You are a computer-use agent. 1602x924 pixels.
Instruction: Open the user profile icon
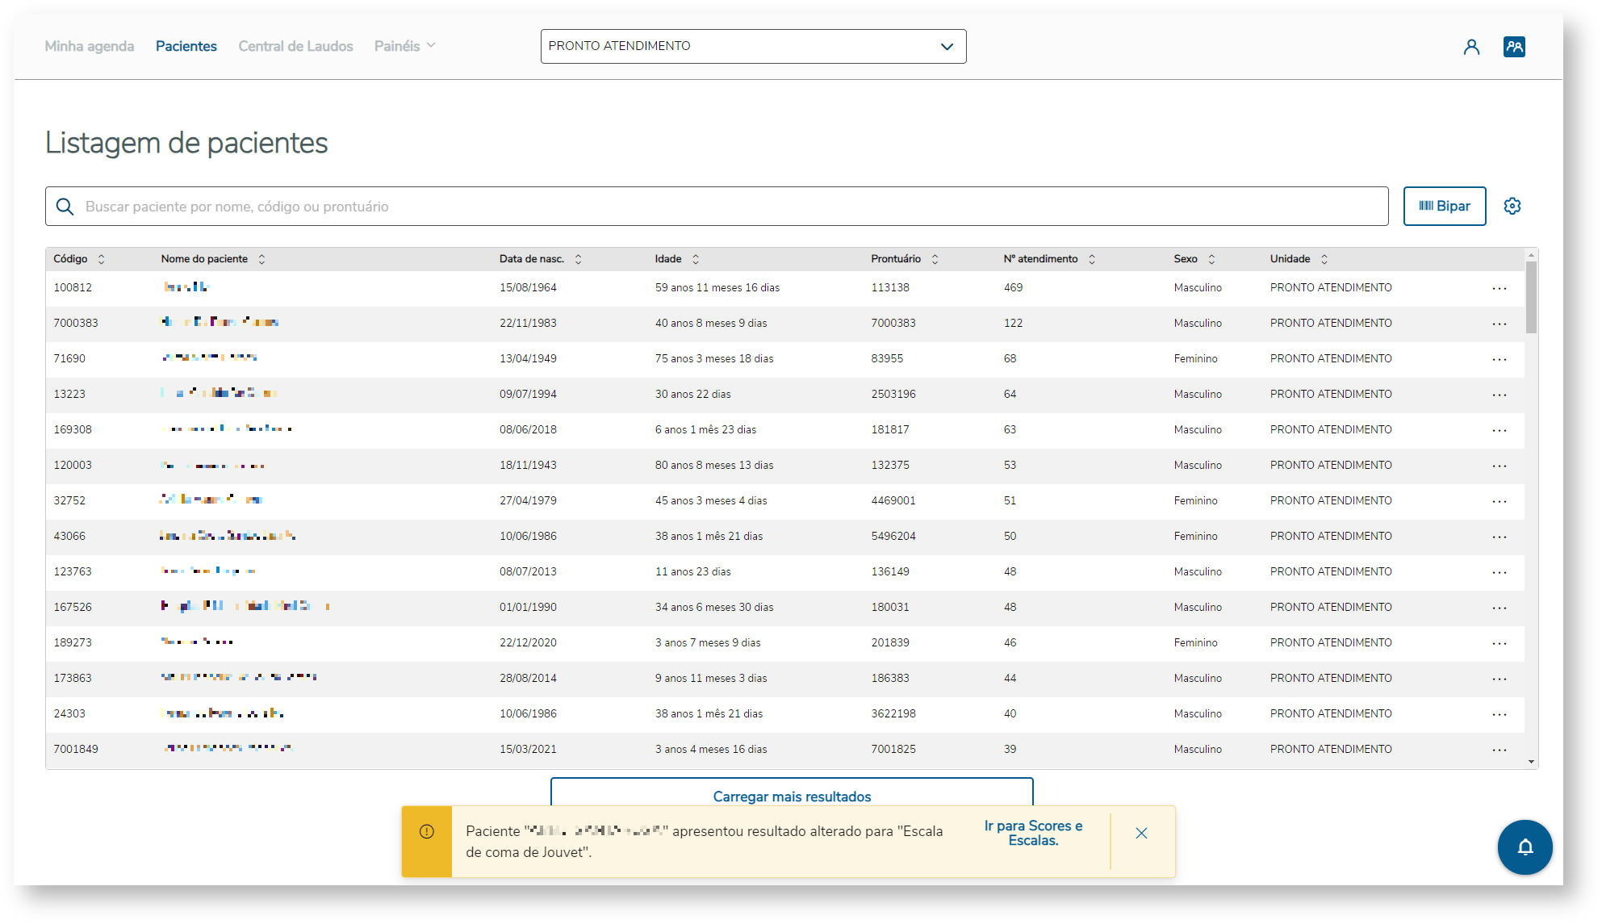(x=1471, y=47)
